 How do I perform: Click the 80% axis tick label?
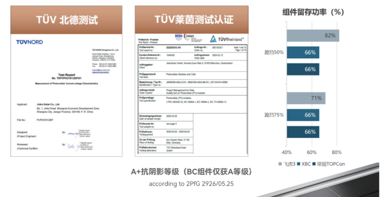337,152
